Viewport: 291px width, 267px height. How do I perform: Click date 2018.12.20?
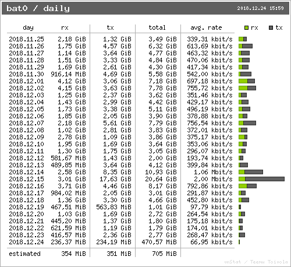tap(26, 214)
